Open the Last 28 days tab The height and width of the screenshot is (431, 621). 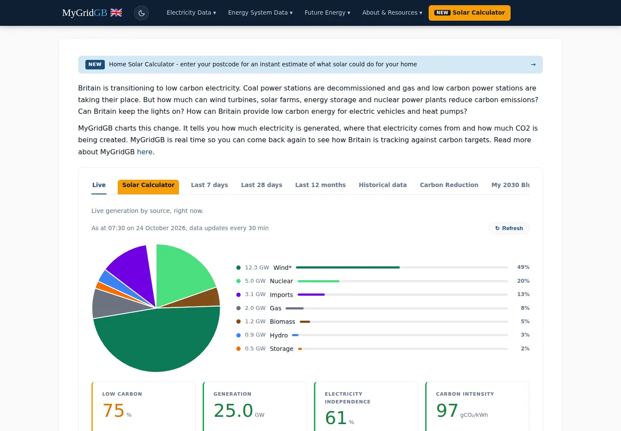coord(261,185)
